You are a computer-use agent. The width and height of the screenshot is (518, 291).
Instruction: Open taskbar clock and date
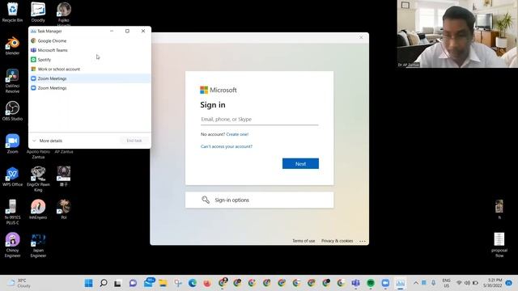tap(492, 283)
